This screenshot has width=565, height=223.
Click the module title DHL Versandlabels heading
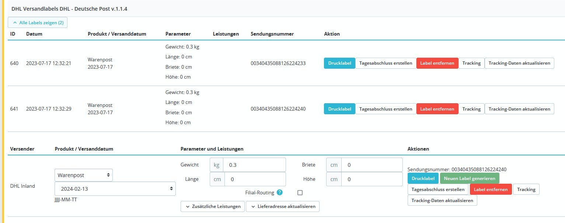69,8
